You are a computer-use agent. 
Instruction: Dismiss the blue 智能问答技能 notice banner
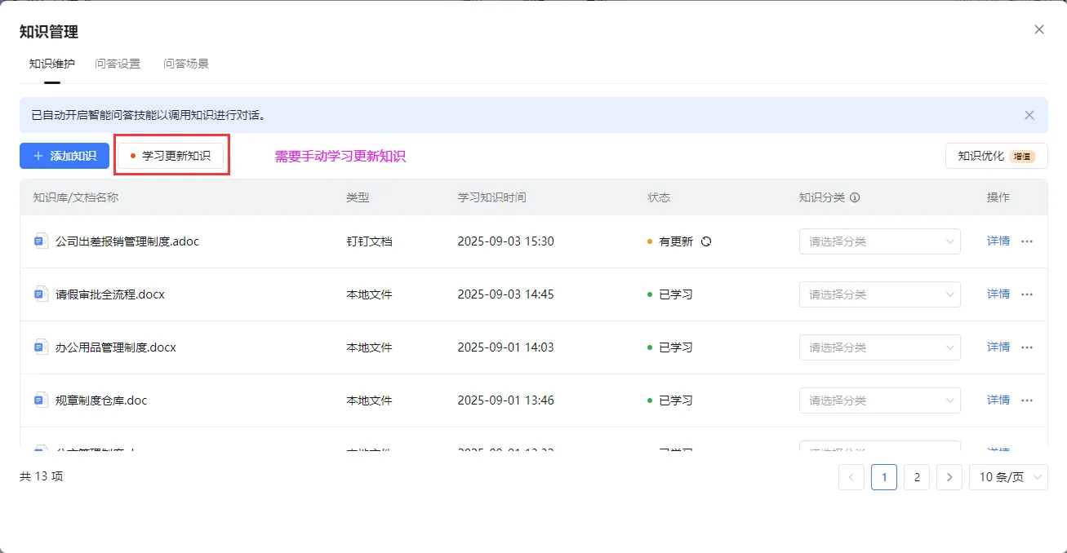[x=1029, y=115]
